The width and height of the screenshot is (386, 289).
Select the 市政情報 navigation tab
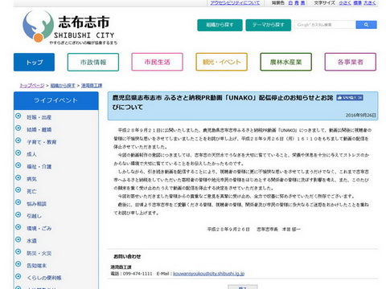[93, 62]
